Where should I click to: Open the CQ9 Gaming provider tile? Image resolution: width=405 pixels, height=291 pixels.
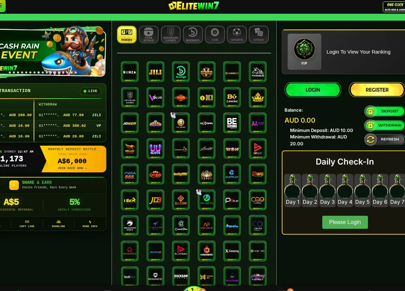pos(258,200)
